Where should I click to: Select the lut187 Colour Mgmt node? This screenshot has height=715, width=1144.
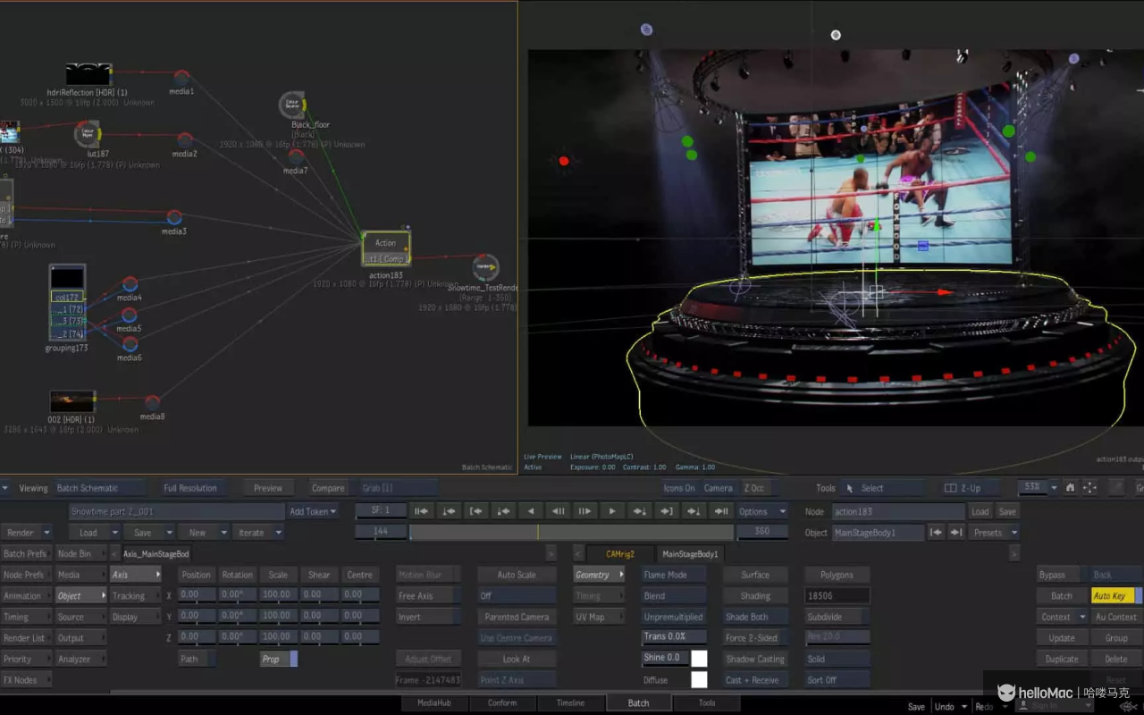[88, 134]
